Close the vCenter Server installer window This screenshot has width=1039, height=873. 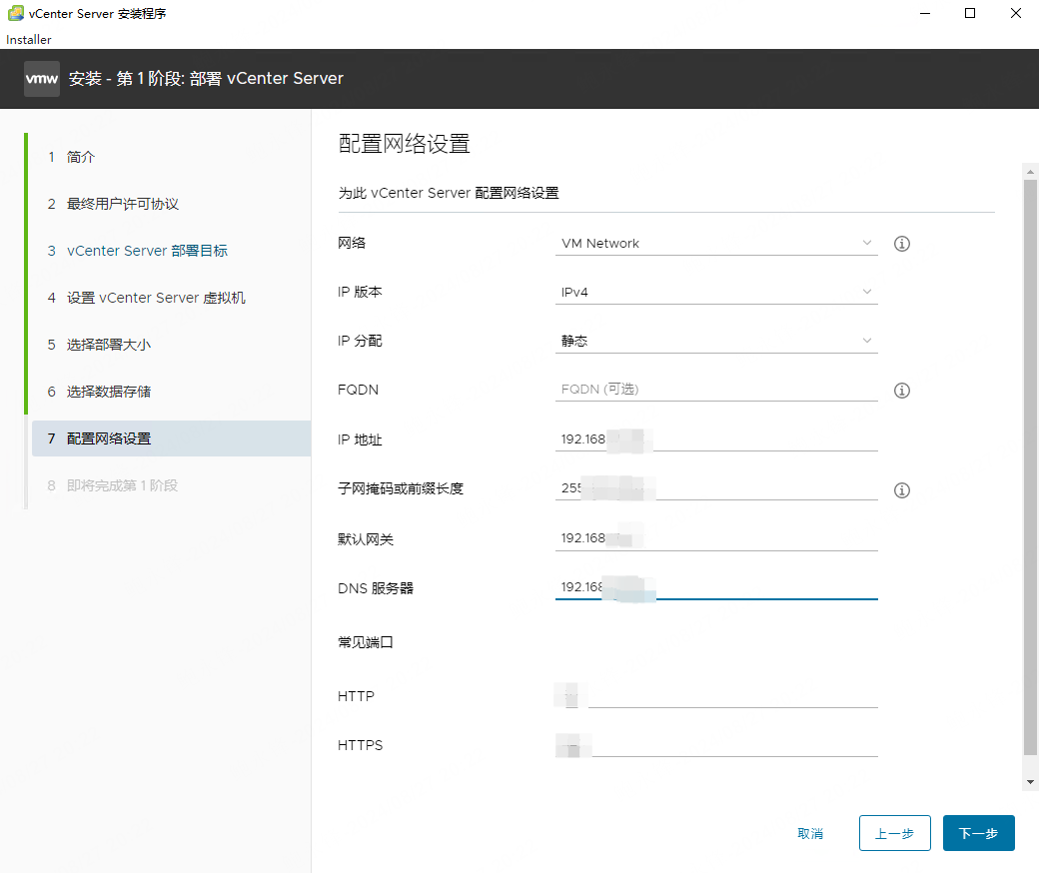pos(1016,13)
